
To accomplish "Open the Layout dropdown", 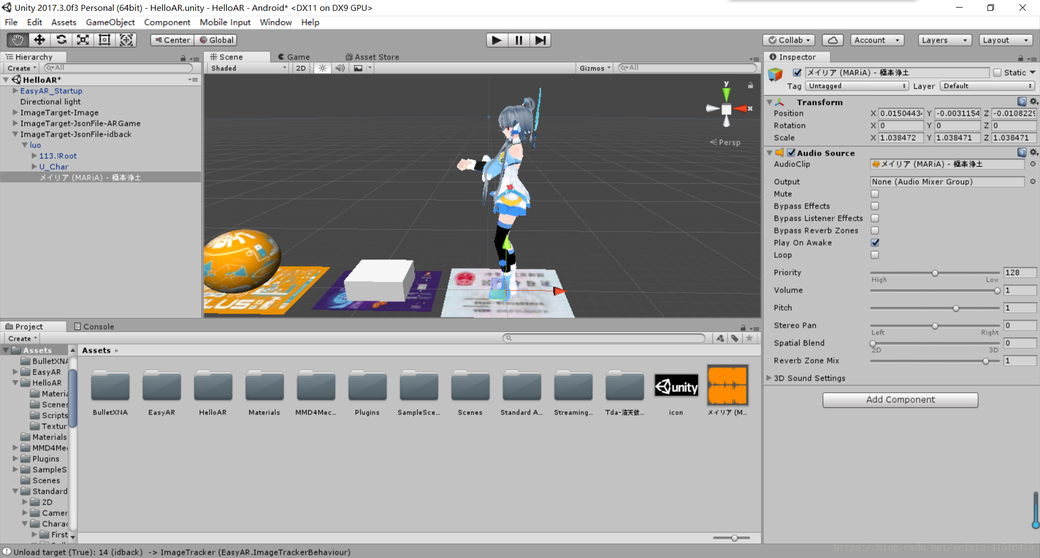I will point(1005,40).
